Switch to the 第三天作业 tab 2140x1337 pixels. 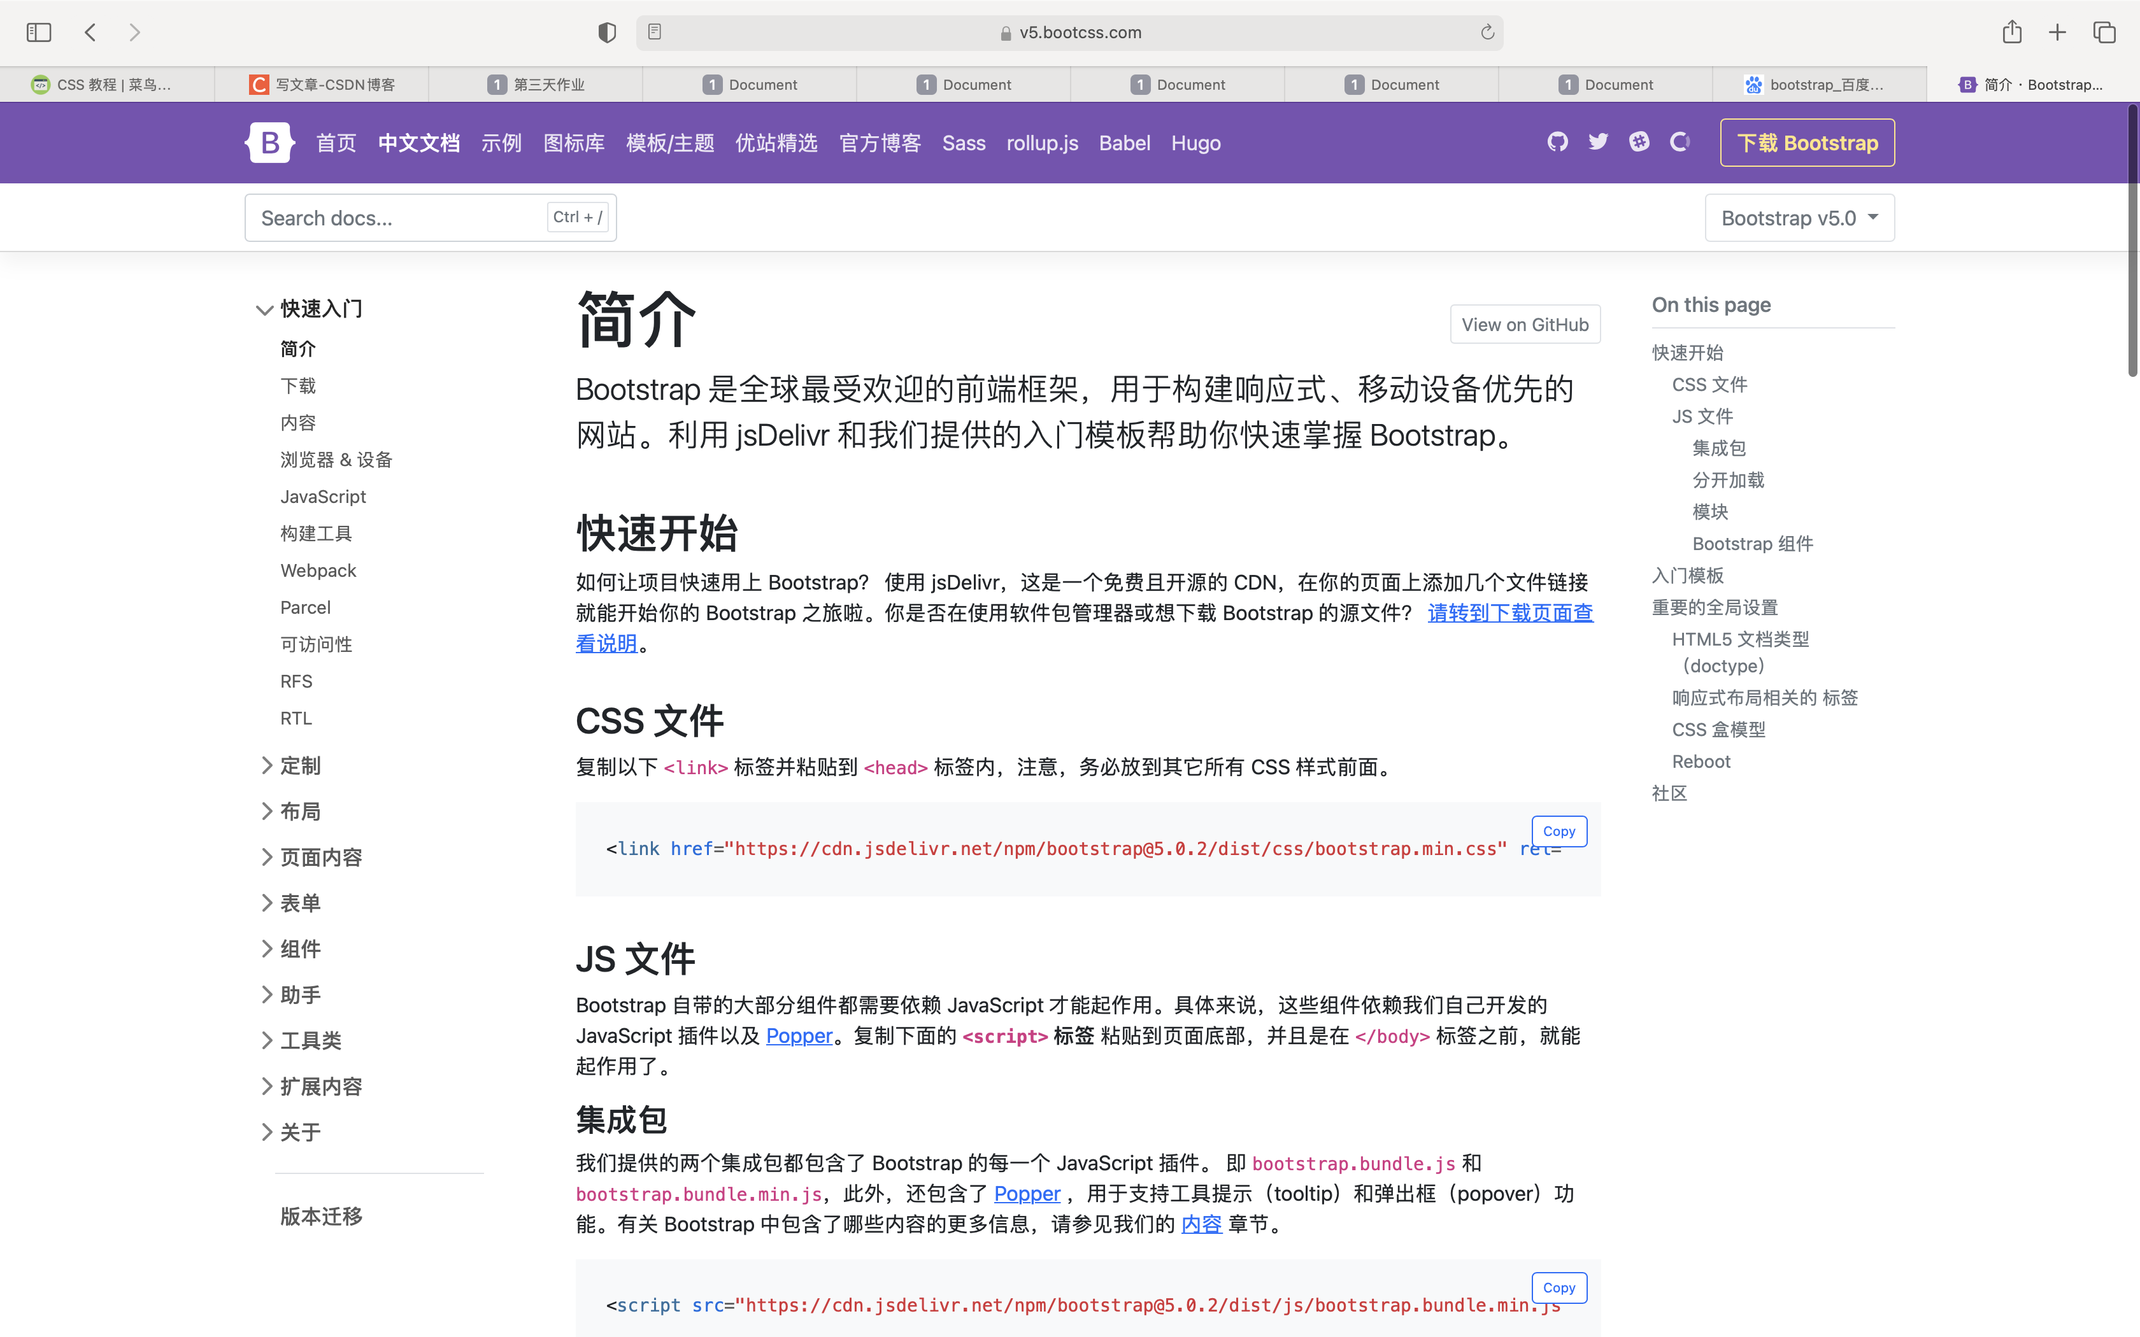(536, 85)
